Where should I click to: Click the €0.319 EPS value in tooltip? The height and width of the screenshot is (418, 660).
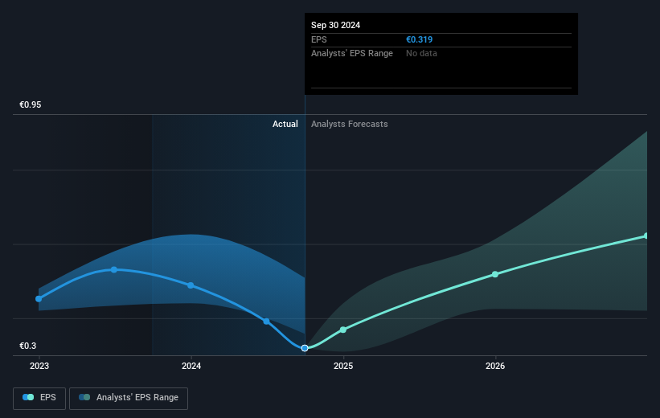click(x=420, y=39)
